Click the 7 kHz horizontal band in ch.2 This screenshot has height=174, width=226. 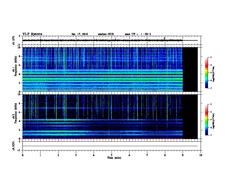click(x=103, y=108)
